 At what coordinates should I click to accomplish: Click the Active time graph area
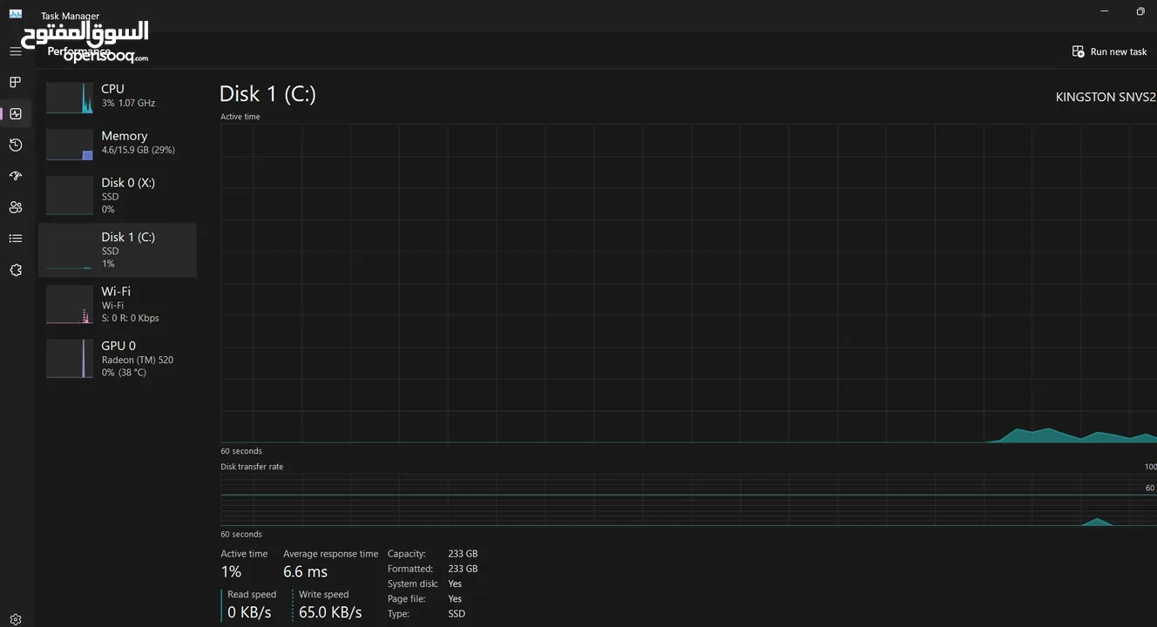pos(688,284)
